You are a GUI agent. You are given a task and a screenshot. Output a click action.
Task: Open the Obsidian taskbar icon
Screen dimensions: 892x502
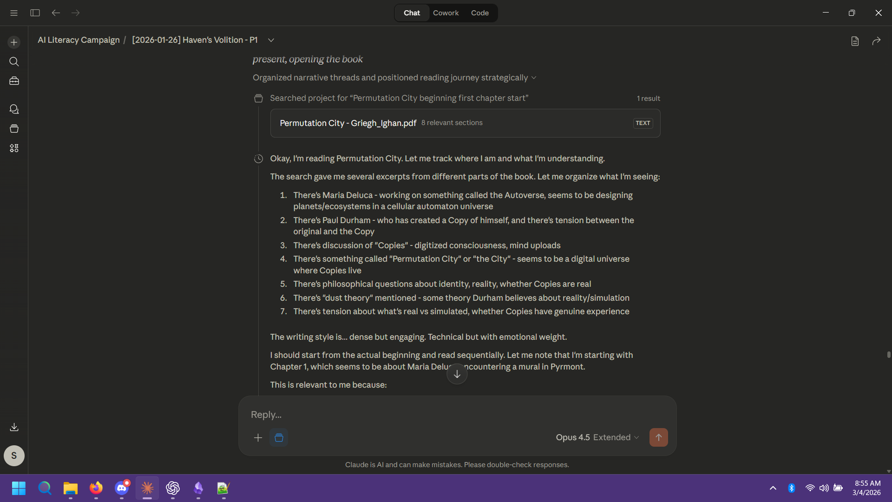coord(198,488)
